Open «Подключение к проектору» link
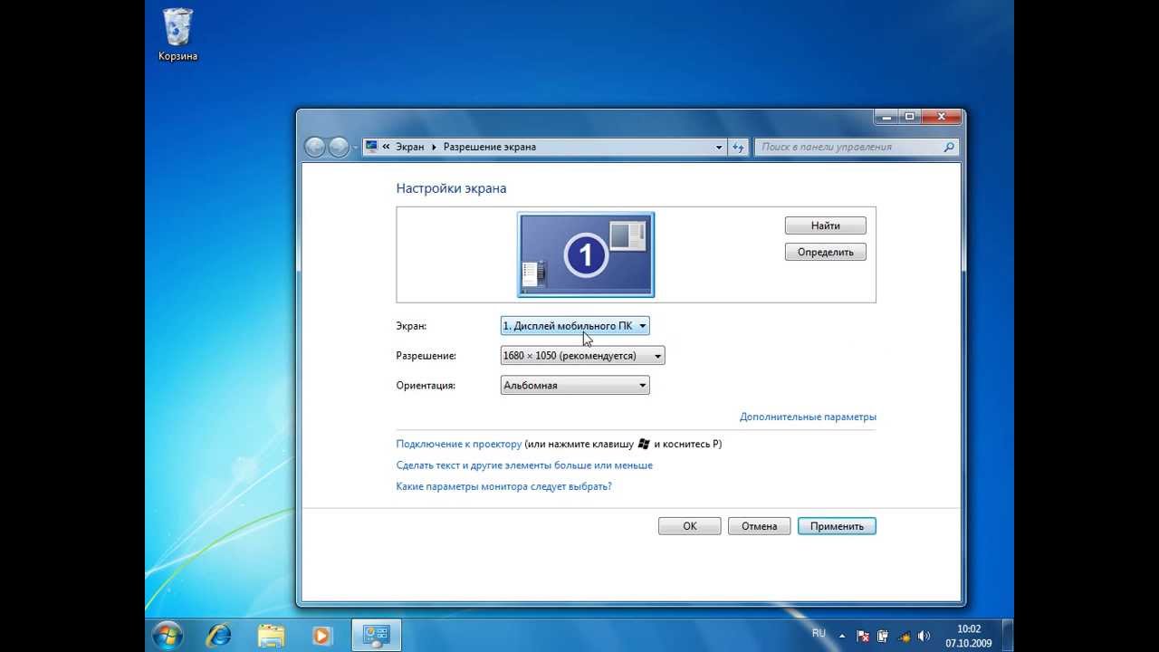 tap(459, 445)
